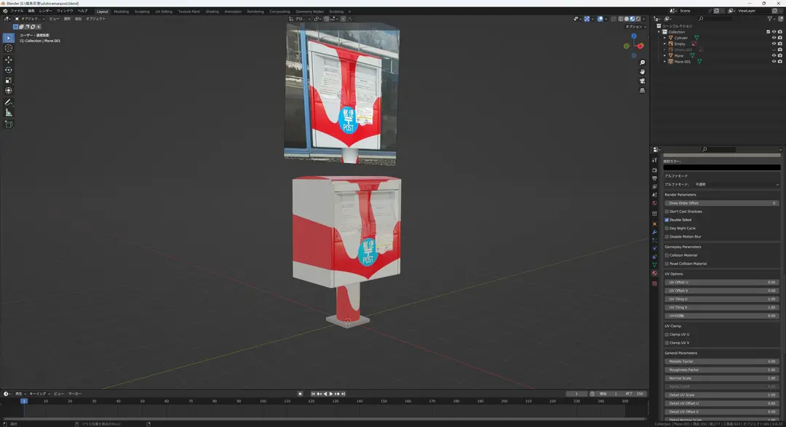Viewport: 786px width, 427px height.
Task: Enable Clamp UV U checkbox
Action: pos(667,335)
